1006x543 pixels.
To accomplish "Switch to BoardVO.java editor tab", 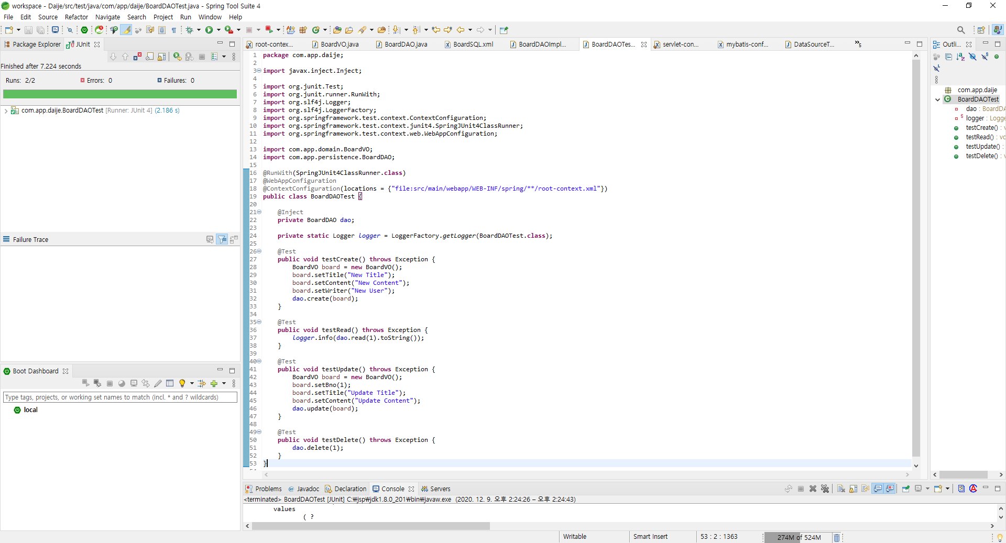I will [335, 45].
